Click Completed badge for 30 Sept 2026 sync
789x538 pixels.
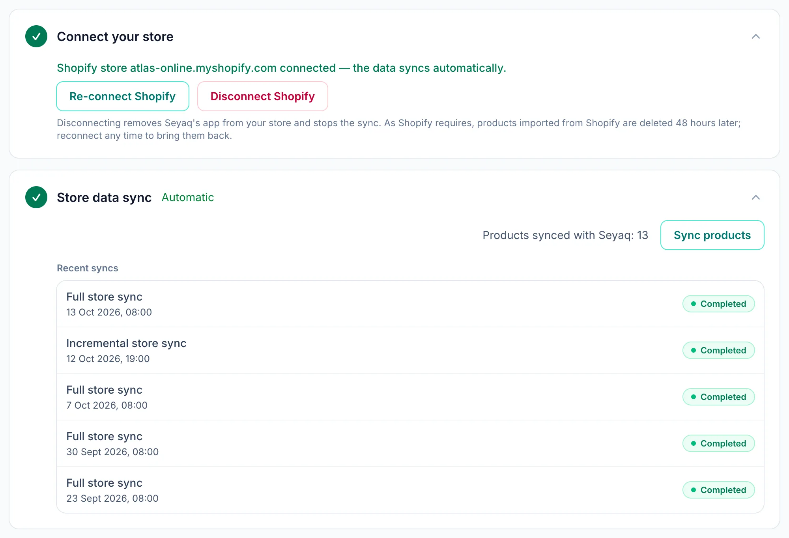(x=719, y=443)
